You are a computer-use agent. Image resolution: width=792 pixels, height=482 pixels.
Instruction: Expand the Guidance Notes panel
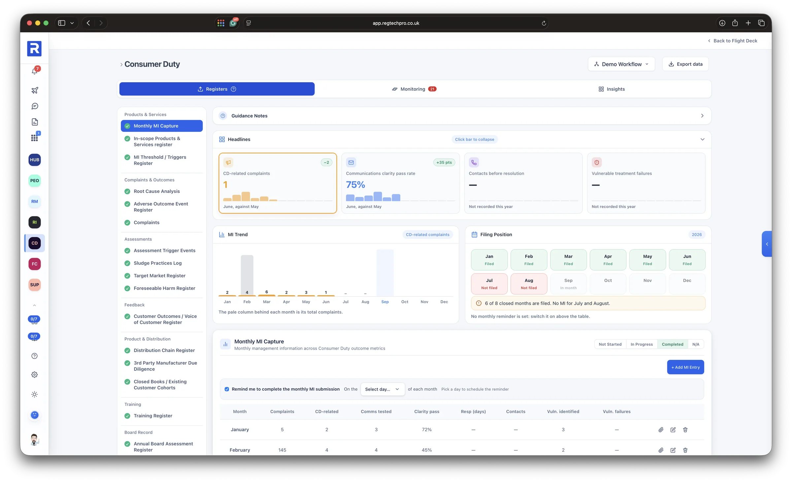coord(462,115)
